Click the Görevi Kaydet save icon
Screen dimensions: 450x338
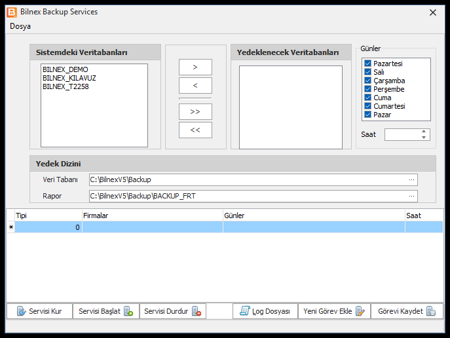click(431, 311)
